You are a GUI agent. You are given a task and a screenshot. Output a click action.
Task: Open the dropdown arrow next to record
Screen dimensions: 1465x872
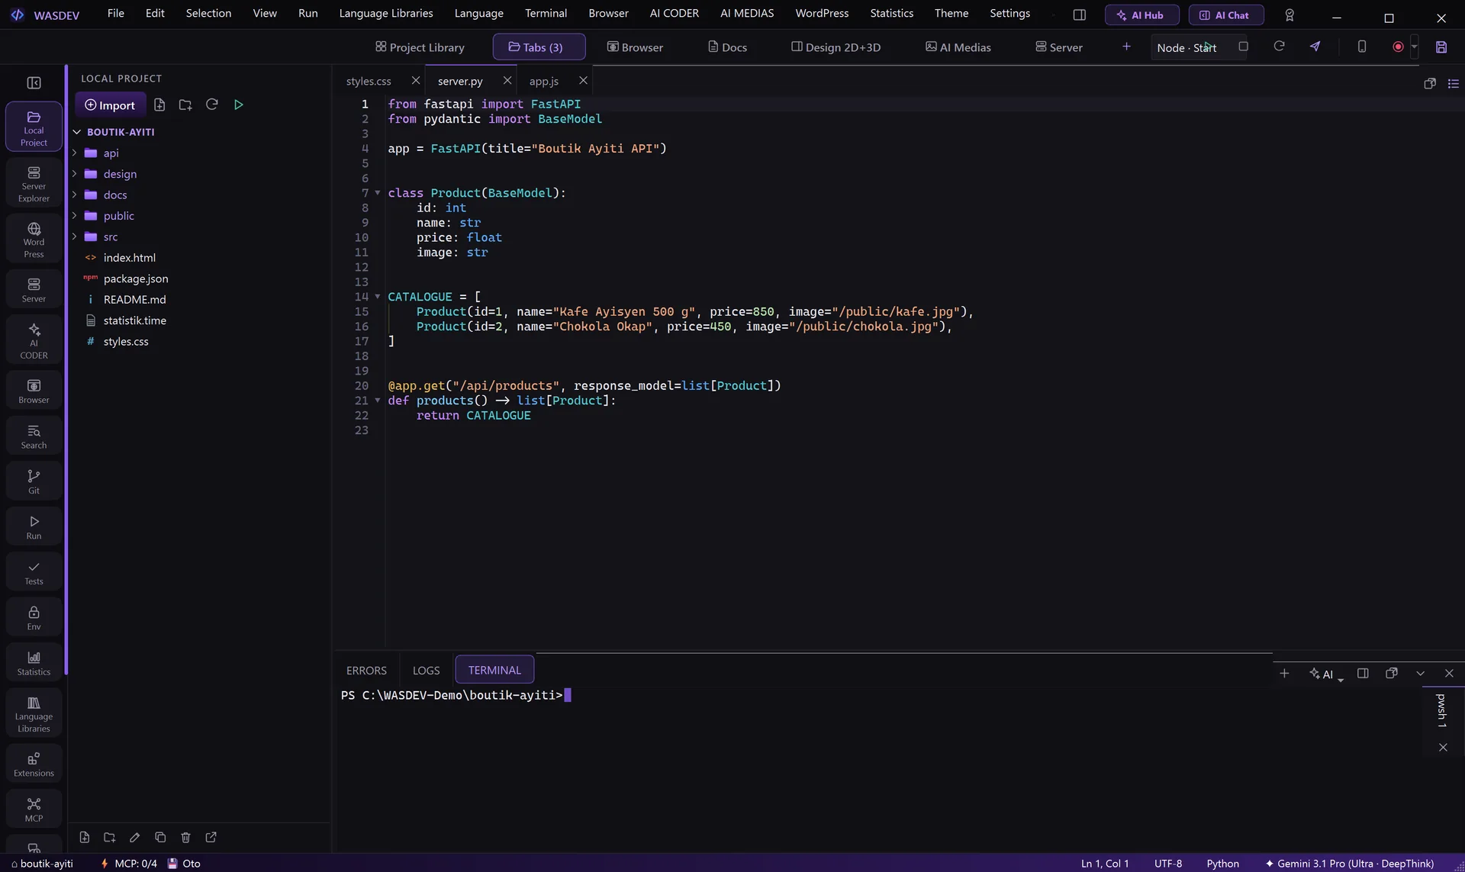pos(1414,47)
